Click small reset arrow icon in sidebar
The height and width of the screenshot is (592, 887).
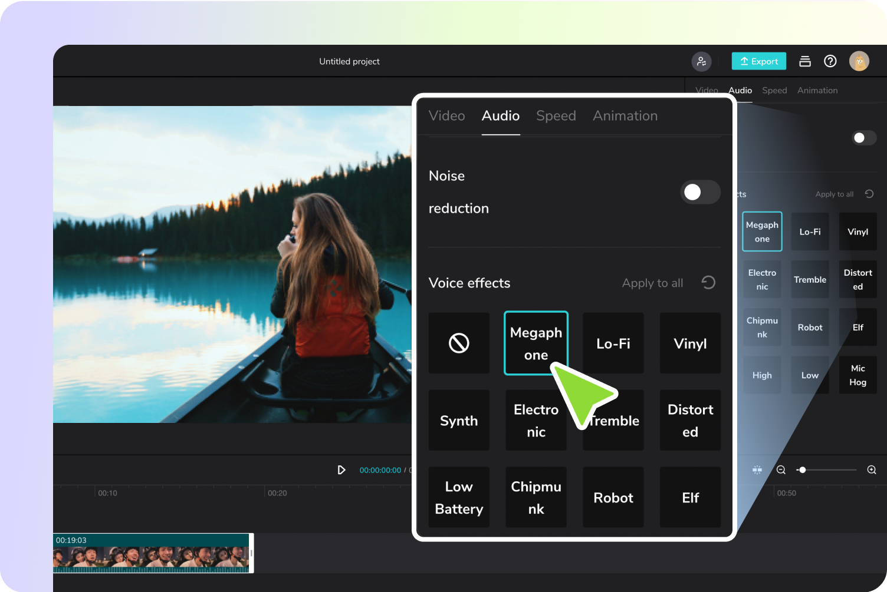pyautogui.click(x=869, y=194)
